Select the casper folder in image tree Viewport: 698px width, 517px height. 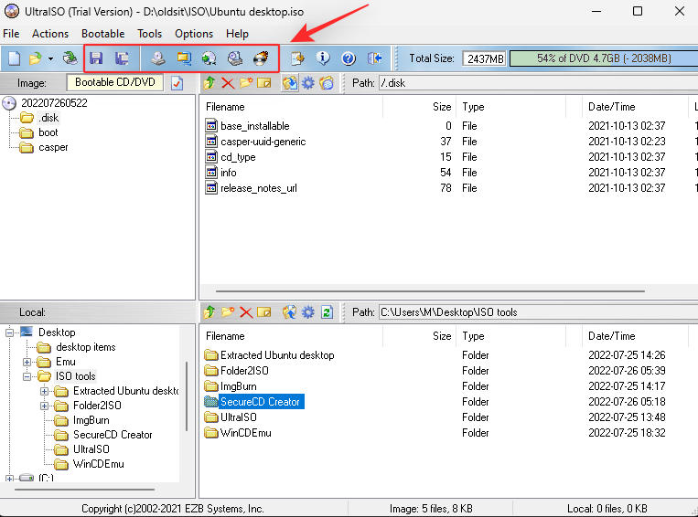53,147
